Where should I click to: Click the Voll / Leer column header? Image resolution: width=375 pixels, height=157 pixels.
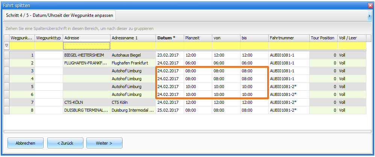coord(351,38)
